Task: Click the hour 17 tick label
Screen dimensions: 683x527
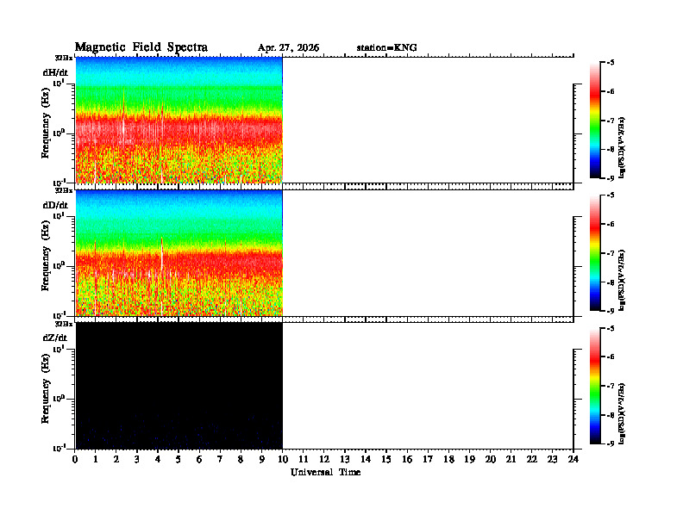Action: [x=428, y=460]
